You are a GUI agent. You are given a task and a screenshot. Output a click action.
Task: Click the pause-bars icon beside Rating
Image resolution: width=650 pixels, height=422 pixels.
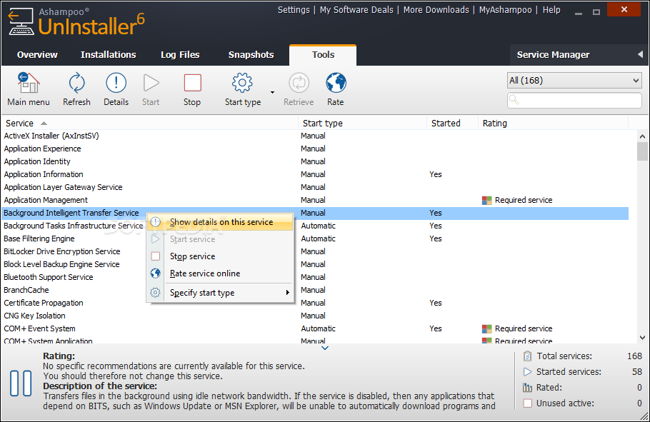(x=21, y=383)
